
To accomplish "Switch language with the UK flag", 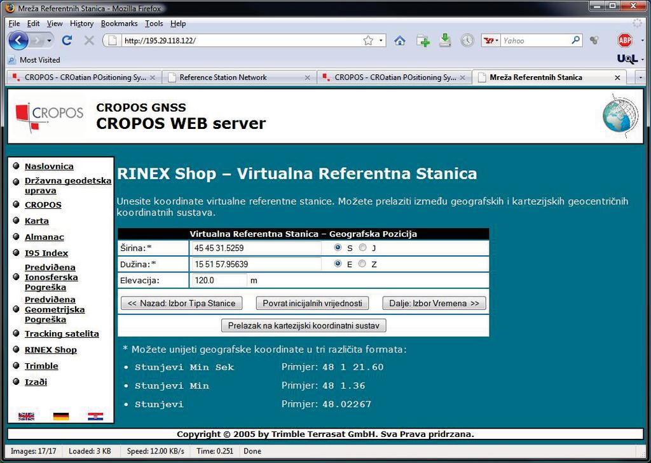I will [27, 416].
